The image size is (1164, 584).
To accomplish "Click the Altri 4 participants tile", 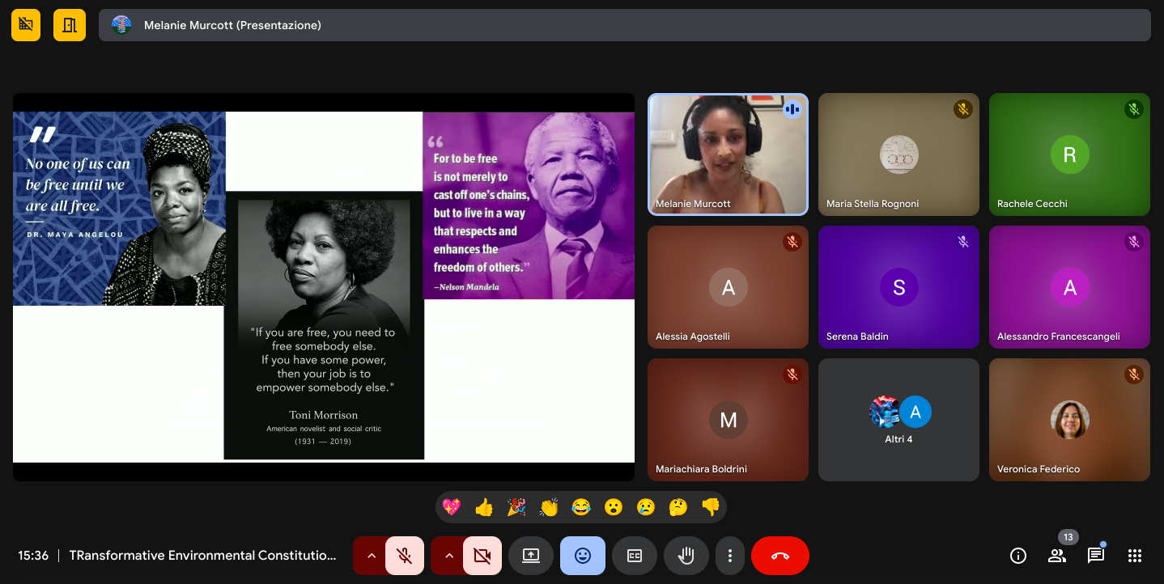I will pos(898,420).
